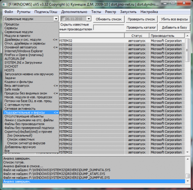Screen dimensions: 193x190
Task: Choose Сервисные модули list entry
Action: pyautogui.click(x=31, y=32)
